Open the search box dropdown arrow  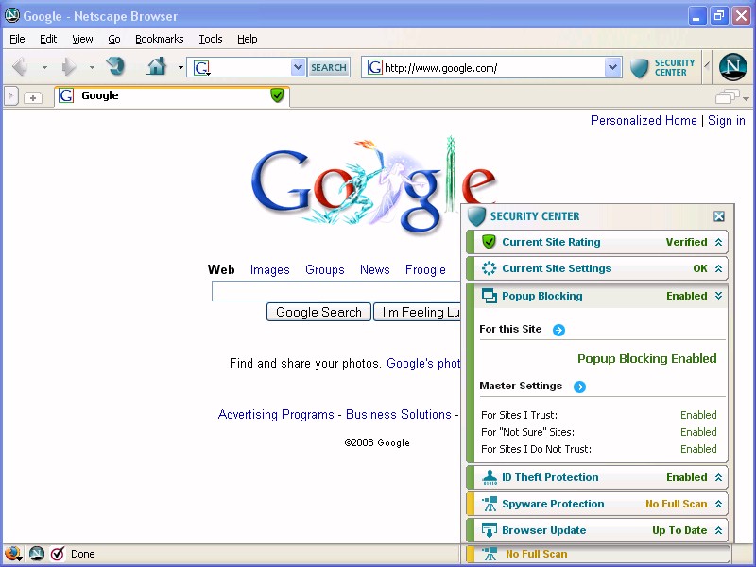pyautogui.click(x=298, y=67)
